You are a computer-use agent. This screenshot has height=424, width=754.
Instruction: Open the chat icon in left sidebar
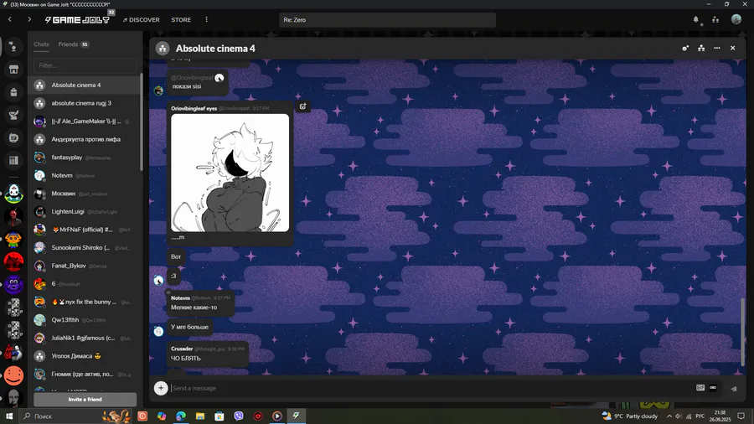click(x=13, y=47)
